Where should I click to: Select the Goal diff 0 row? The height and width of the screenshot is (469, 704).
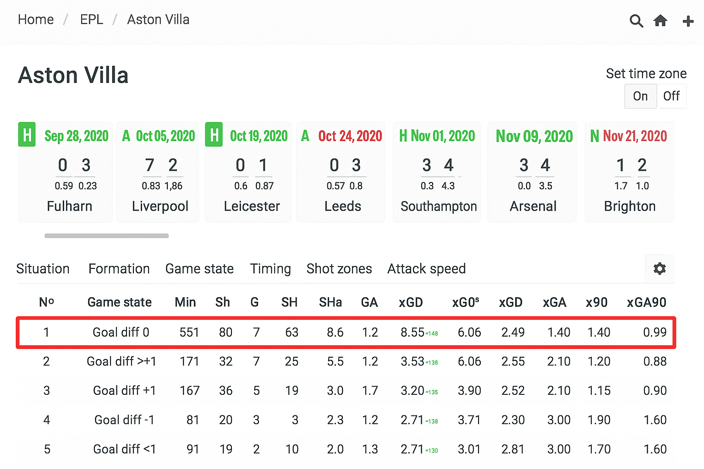tap(121, 333)
